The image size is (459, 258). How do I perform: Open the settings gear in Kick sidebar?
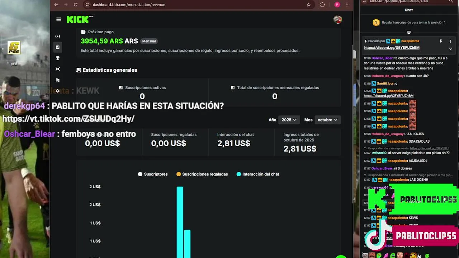[x=58, y=91]
